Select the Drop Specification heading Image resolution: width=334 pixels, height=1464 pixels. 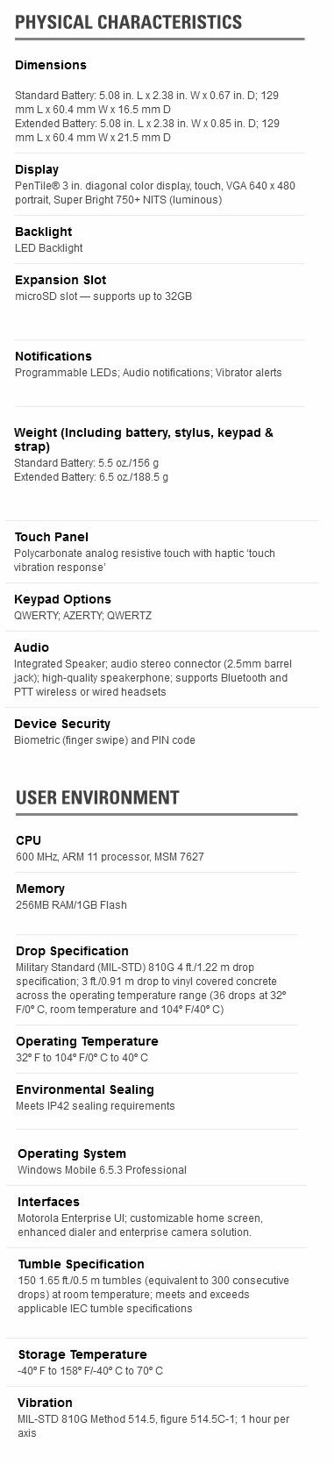[72, 951]
